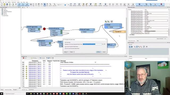Save the workspace via Save icon
Screen dimensions: 170x95
tap(7, 4)
